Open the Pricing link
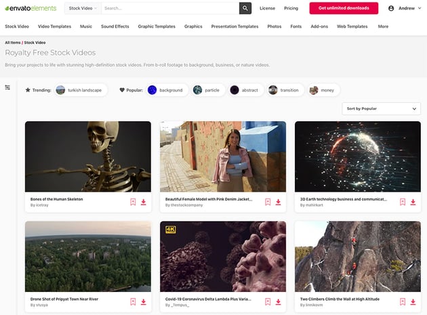 pos(291,8)
